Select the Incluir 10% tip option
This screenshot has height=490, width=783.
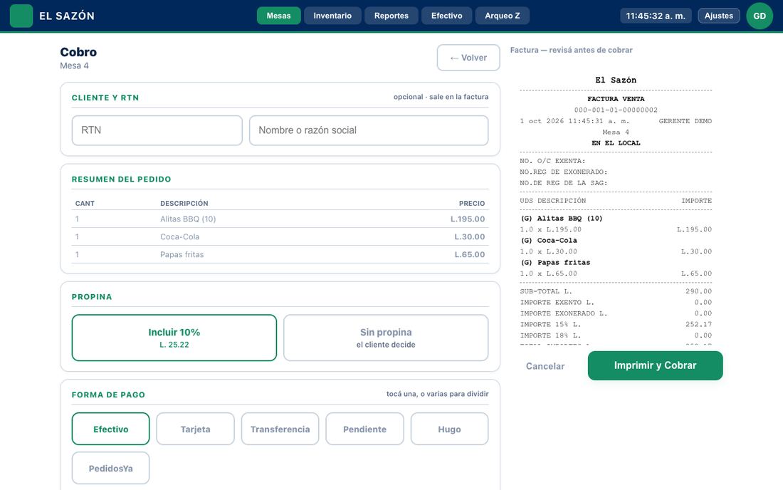(174, 338)
